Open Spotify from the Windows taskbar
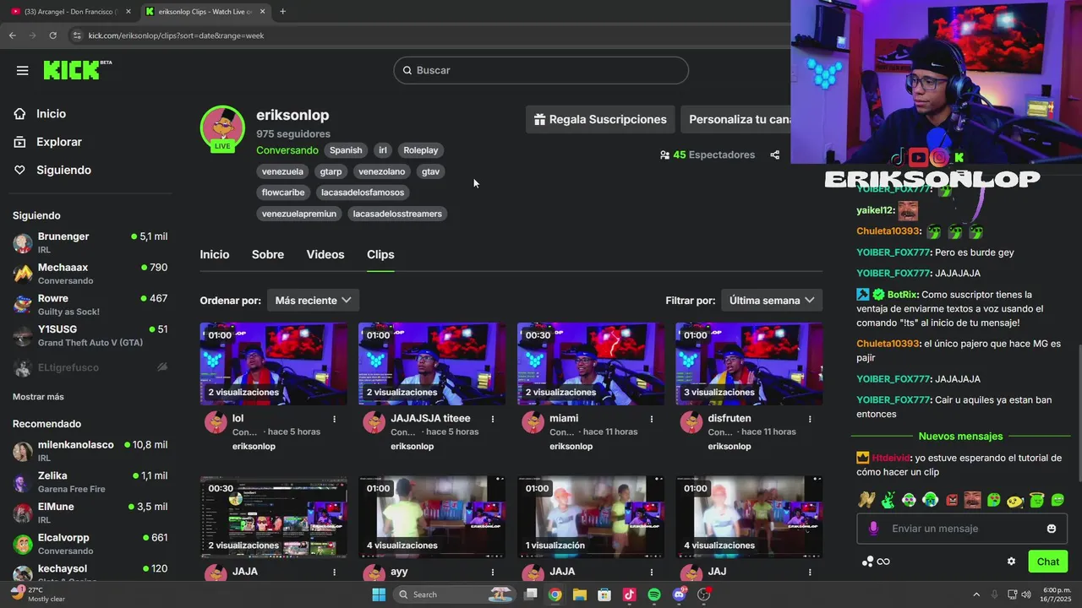 (x=654, y=594)
